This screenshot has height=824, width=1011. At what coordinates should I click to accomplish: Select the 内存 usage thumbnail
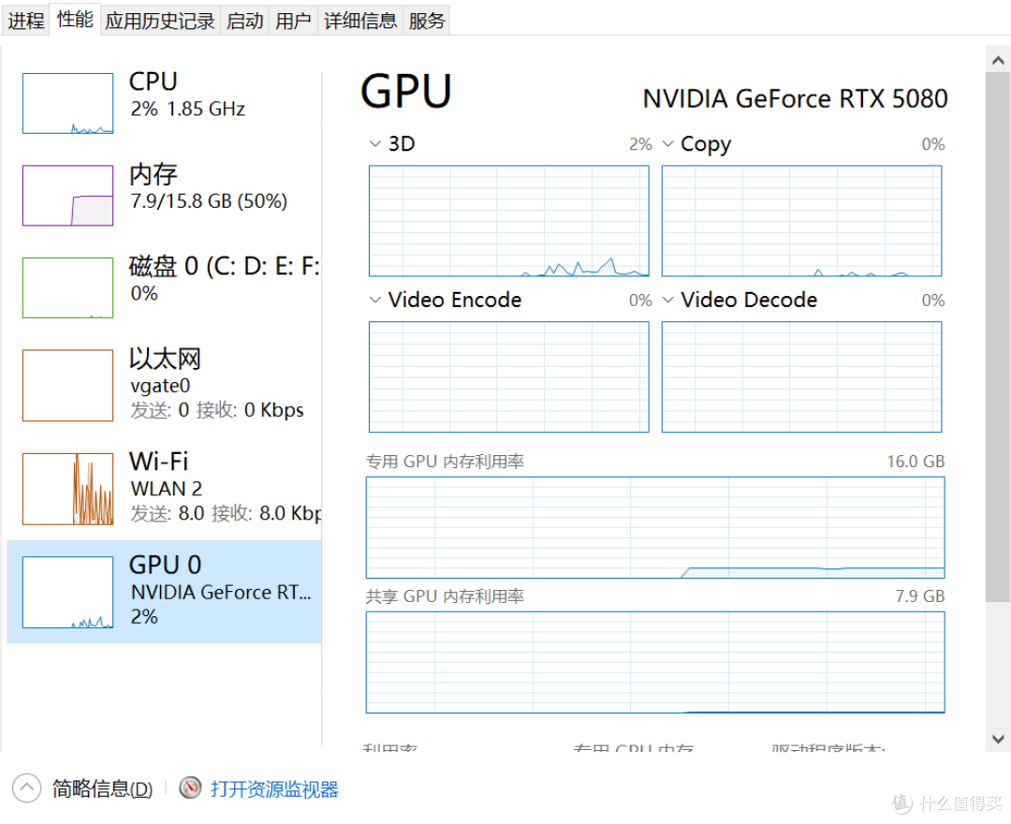coord(67,196)
